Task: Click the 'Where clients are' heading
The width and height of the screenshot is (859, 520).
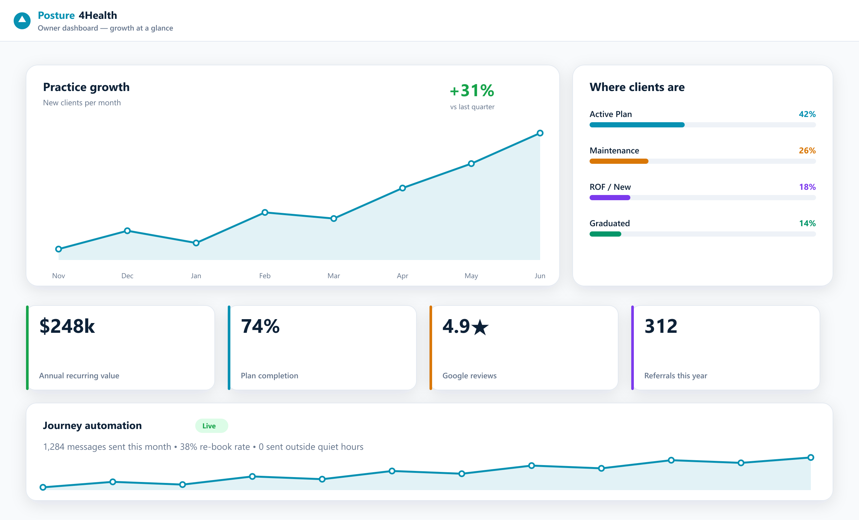Action: (637, 87)
